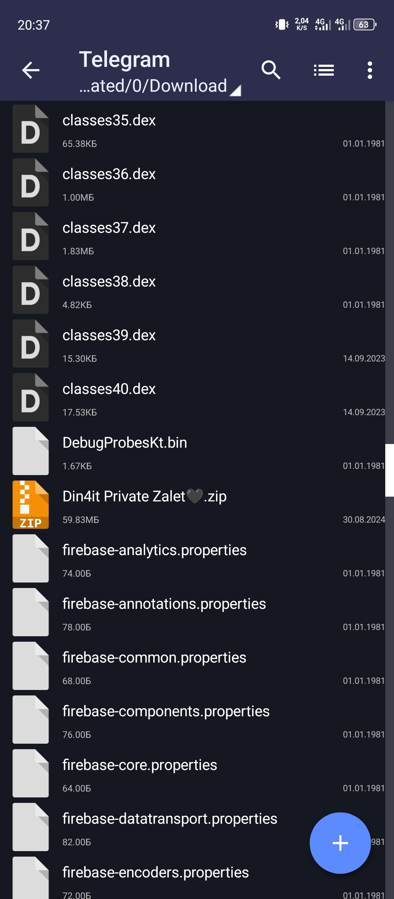Tap the ZIP archive file icon
Viewport: 394px width, 899px height.
pos(31,505)
